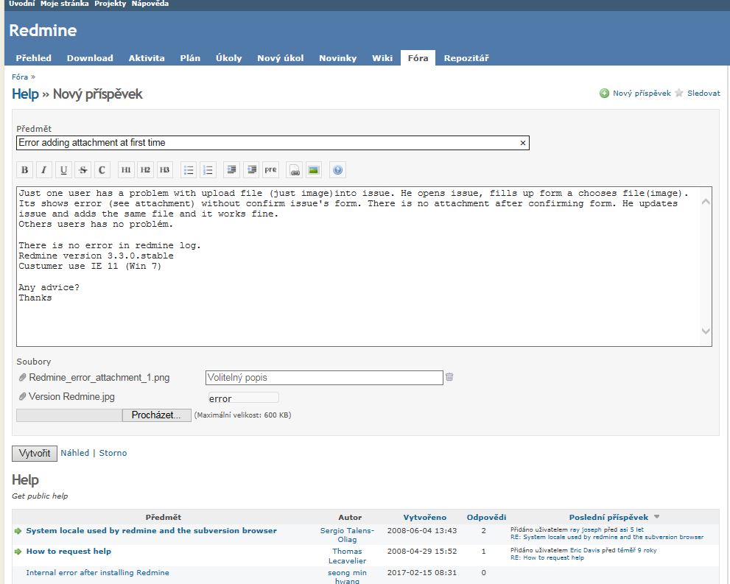Viewport: 730px width, 584px height.
Task: Go to the Plán tab
Action: tap(190, 58)
